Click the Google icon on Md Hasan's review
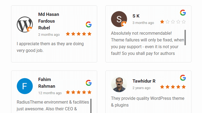The image size is (202, 113). coord(89,25)
